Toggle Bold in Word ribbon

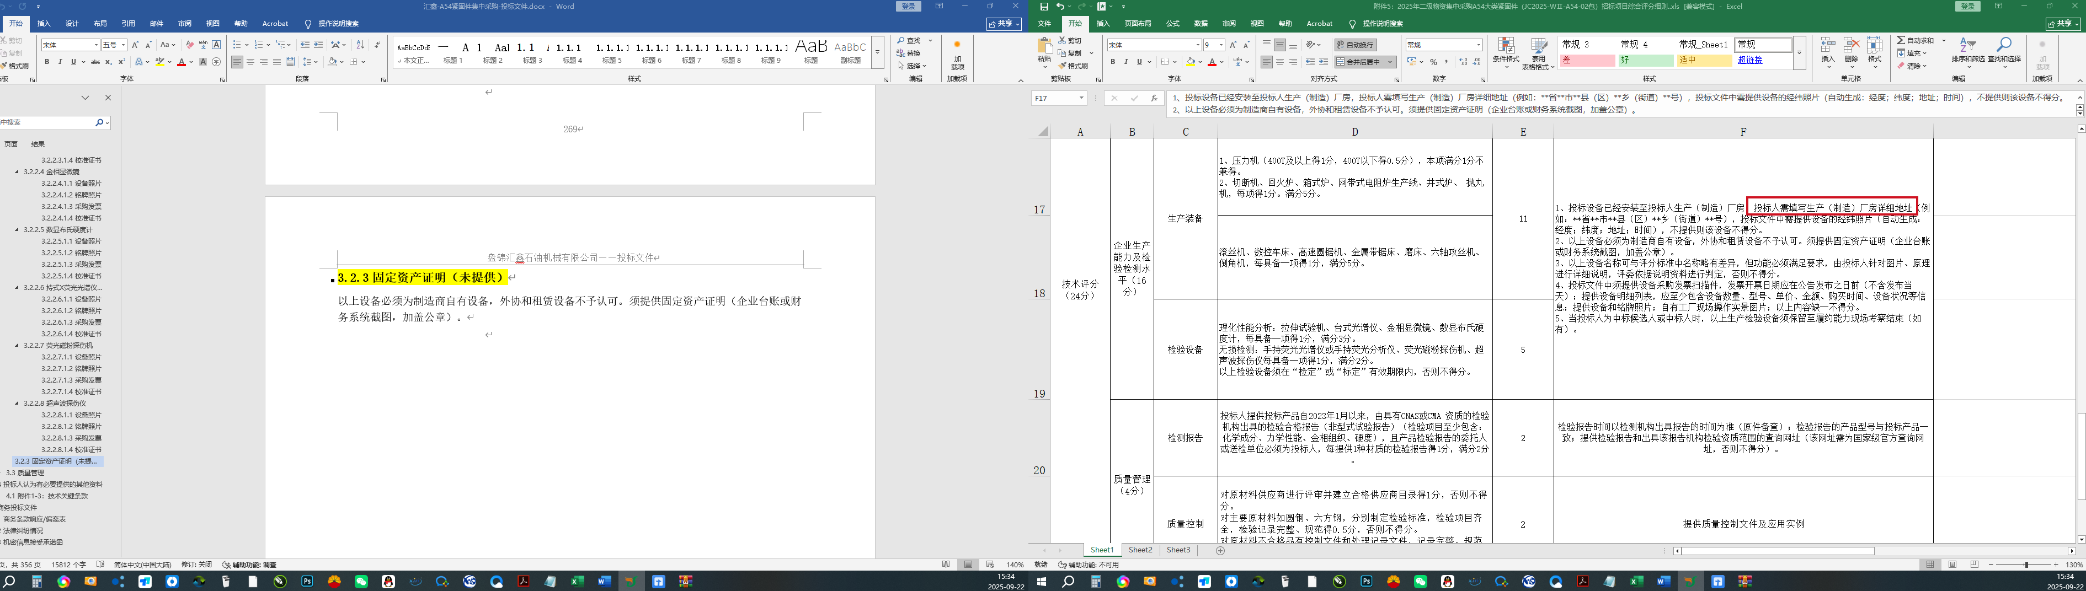tap(47, 62)
